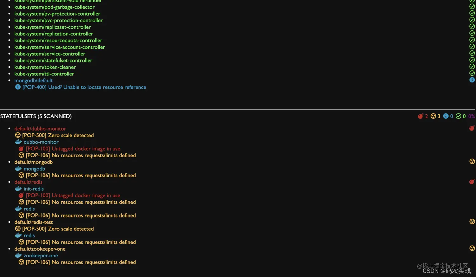Click the radiation icon beside zookeeper-one's POP-106 message

[x=21, y=262]
